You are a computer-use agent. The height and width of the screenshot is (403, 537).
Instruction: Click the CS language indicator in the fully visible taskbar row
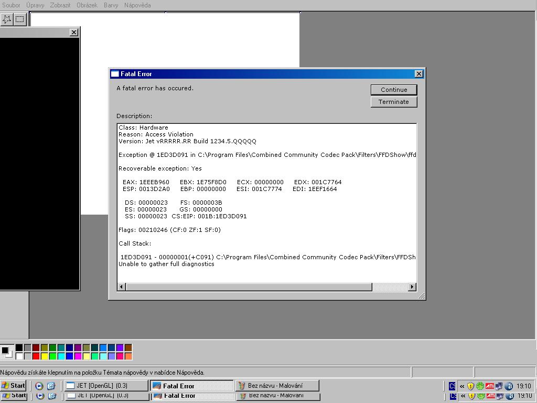pyautogui.click(x=452, y=386)
